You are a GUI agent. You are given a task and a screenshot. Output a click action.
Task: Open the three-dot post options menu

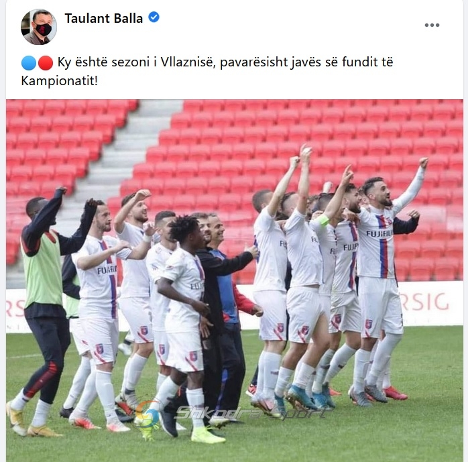(x=432, y=25)
